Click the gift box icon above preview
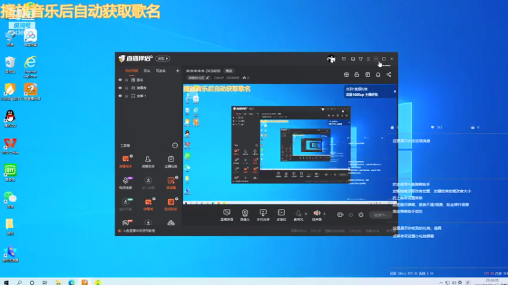Viewport: 508px width, 285px height. point(346,75)
